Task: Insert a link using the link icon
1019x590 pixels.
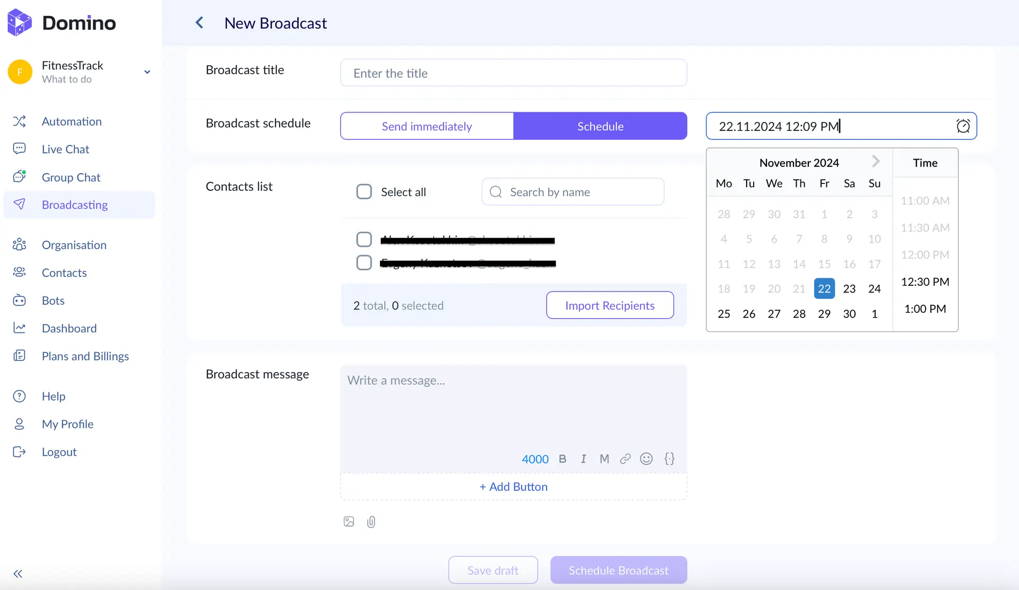Action: pyautogui.click(x=625, y=459)
